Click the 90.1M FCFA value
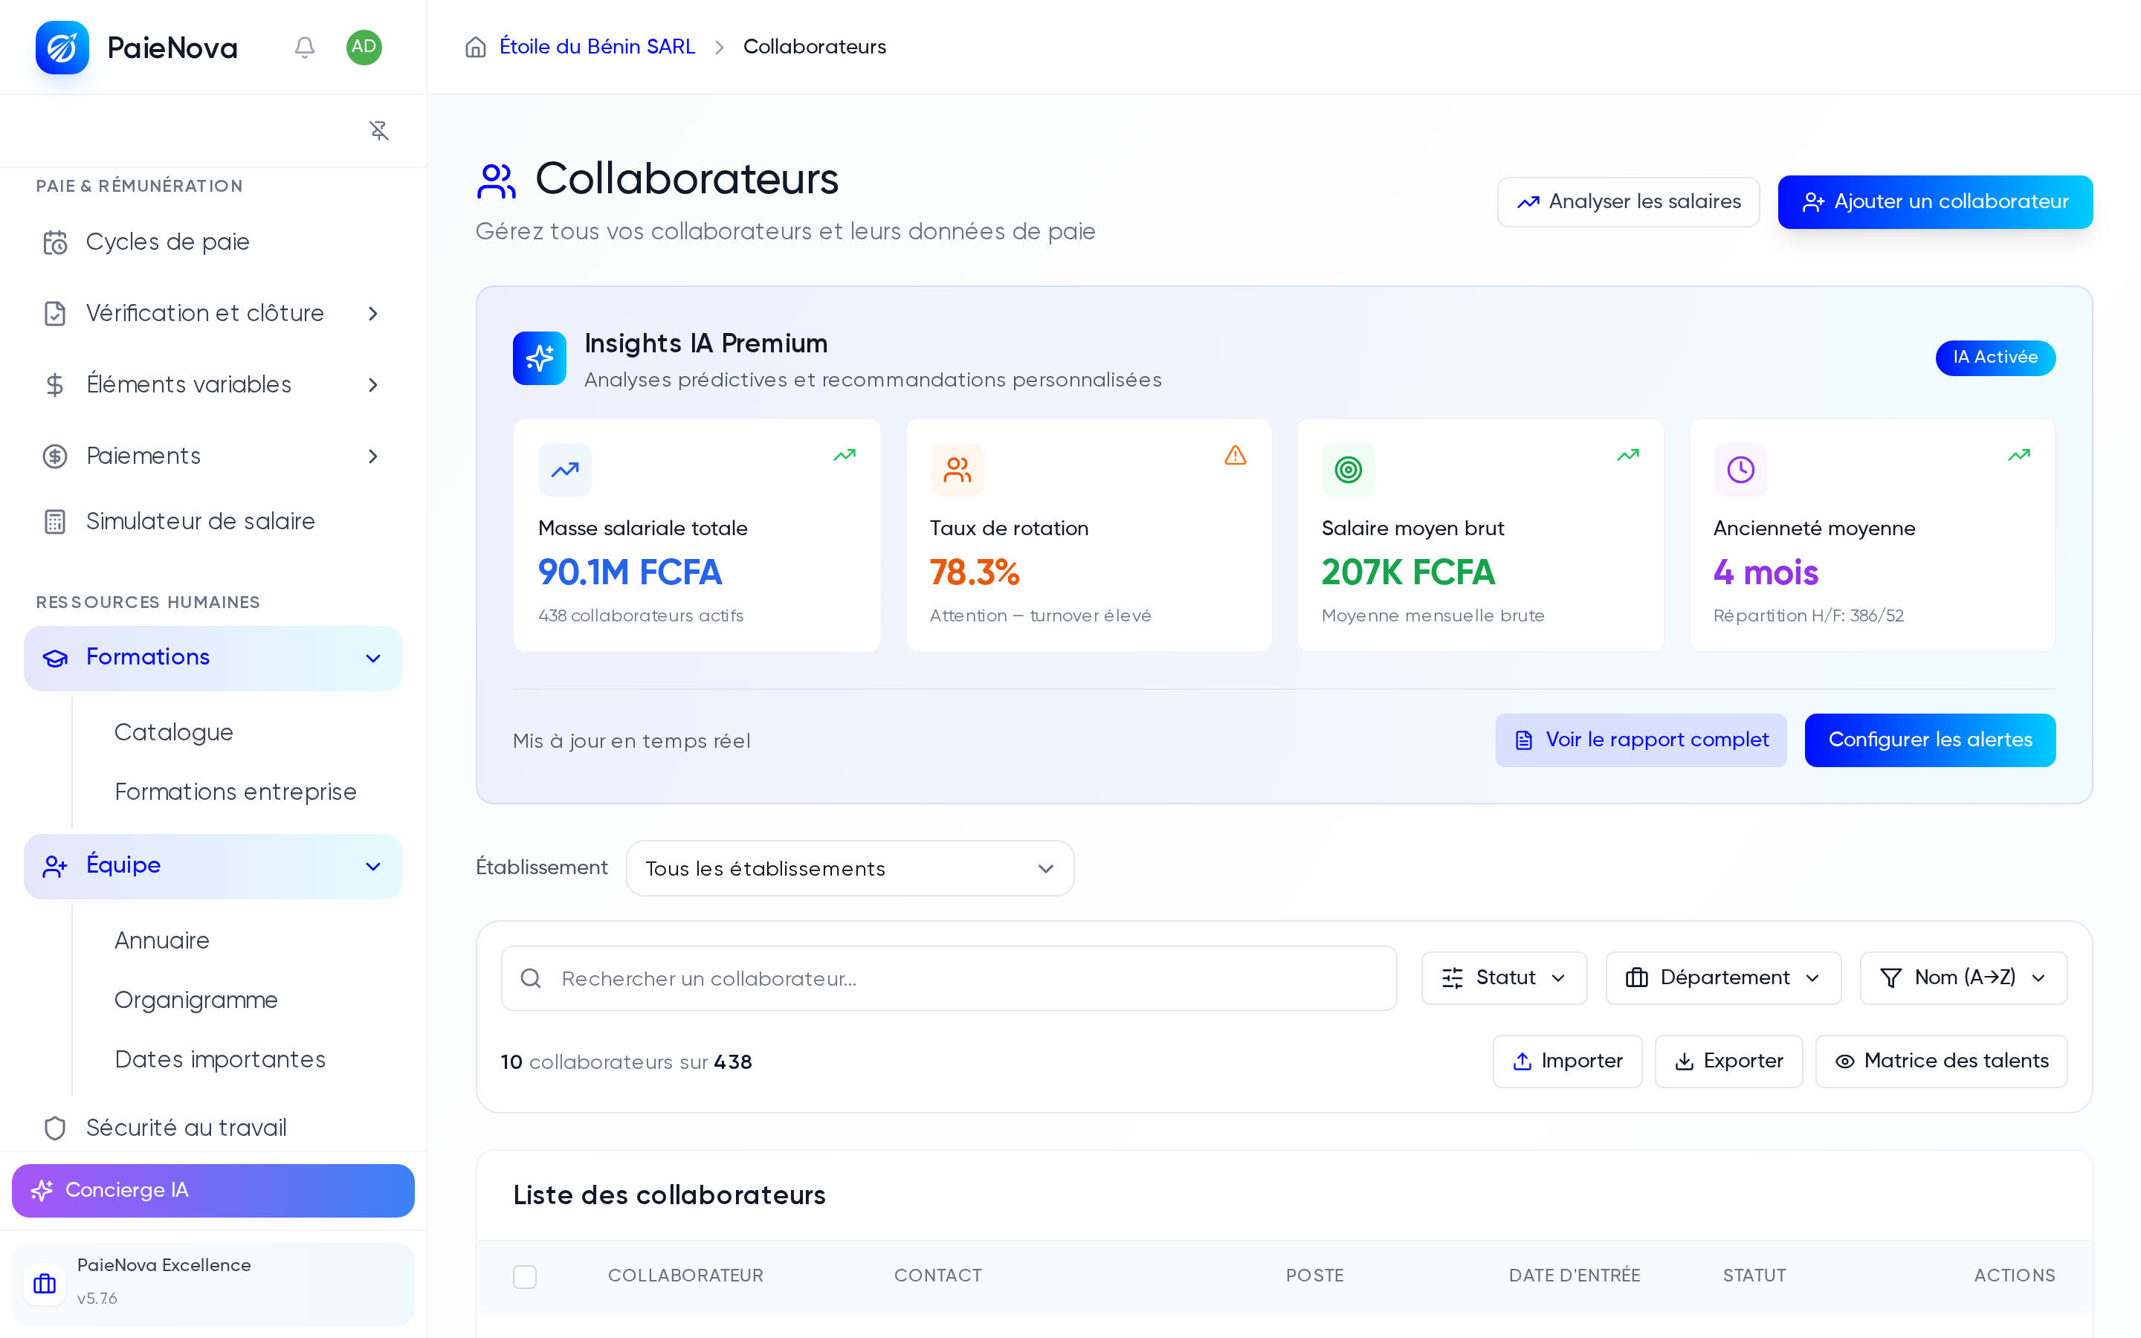This screenshot has height=1338, width=2141. click(x=630, y=572)
